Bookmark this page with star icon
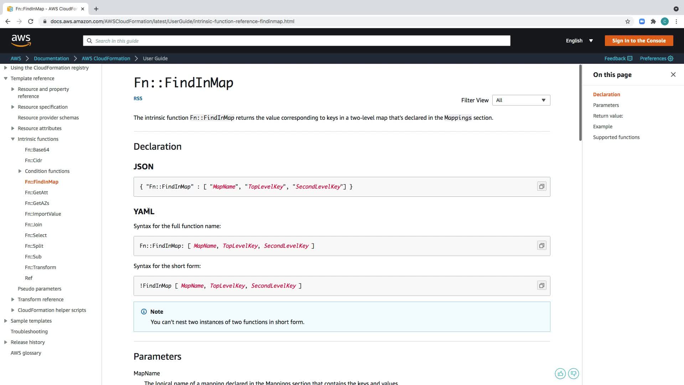The width and height of the screenshot is (684, 385). click(627, 21)
